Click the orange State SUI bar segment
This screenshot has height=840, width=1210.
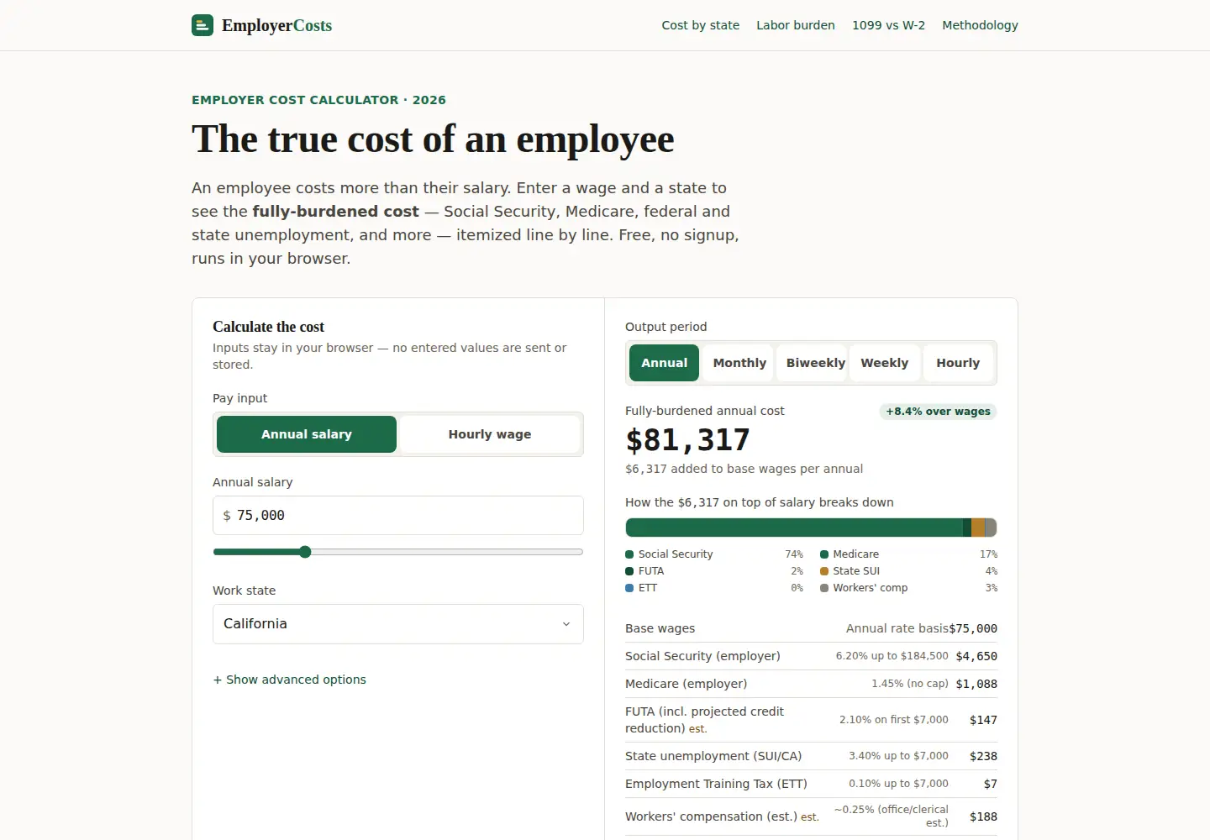point(978,528)
